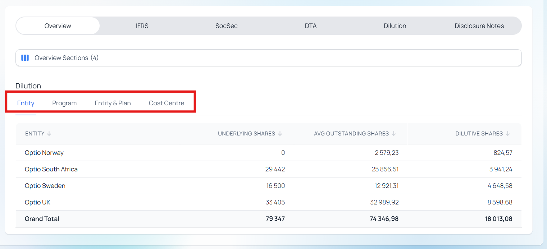Sort by Entity column arrow
Image resolution: width=547 pixels, height=249 pixels.
[x=49, y=134]
